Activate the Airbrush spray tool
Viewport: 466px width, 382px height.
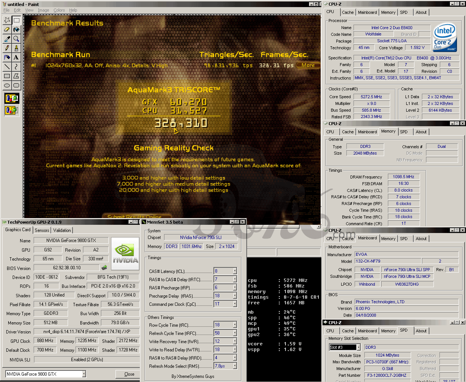coord(7,57)
